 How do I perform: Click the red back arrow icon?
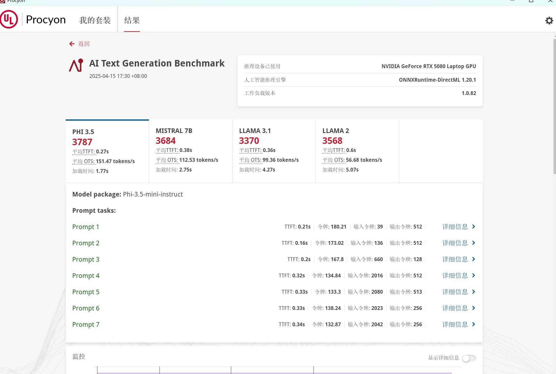coord(72,44)
